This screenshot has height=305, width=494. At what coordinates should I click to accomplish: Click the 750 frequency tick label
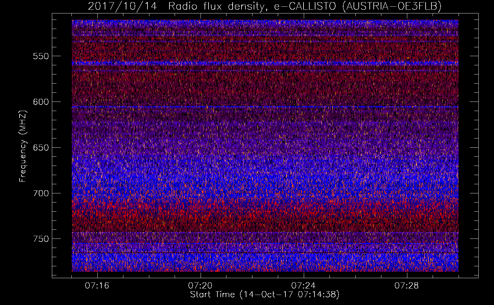(41, 239)
